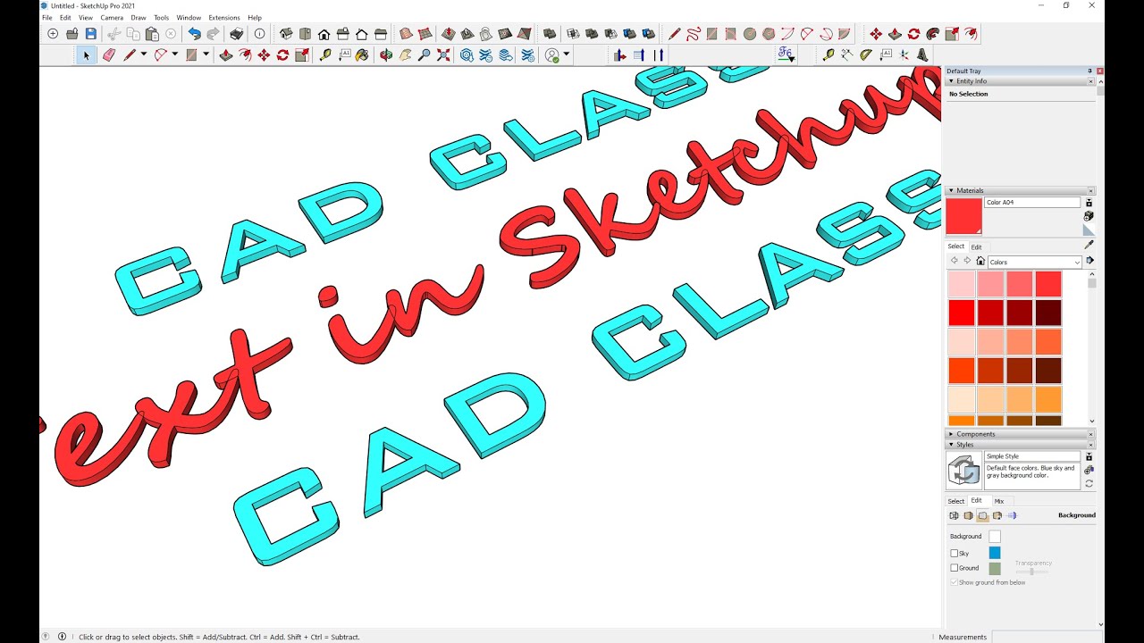Select the Pie arc tool
Image resolution: width=1144 pixels, height=643 pixels.
842,34
